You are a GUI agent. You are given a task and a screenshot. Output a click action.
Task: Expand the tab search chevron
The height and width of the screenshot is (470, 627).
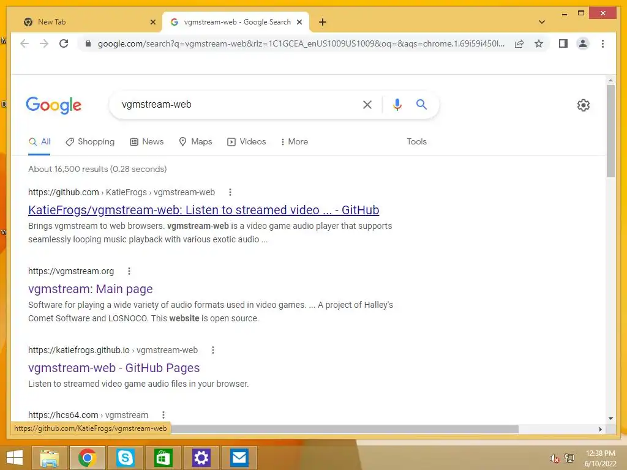click(542, 22)
